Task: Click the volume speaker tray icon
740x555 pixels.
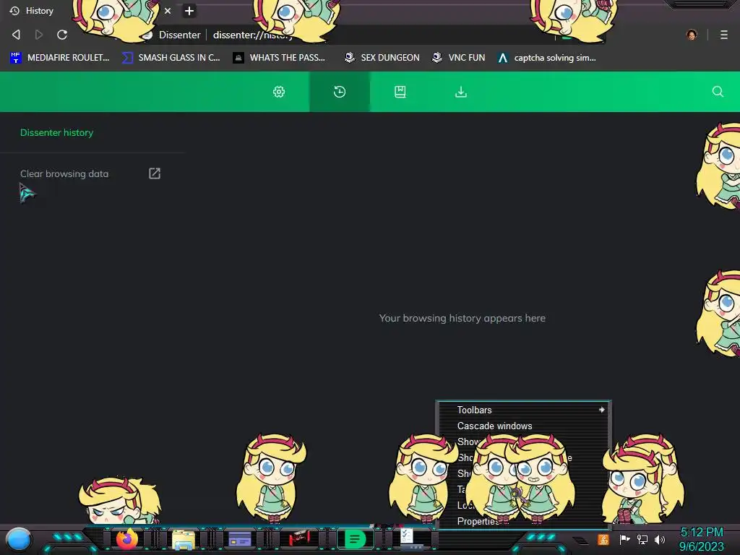Action: 660,539
